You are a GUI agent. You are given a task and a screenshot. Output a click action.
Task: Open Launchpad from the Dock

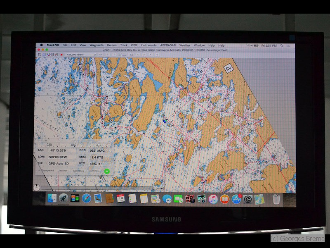pos(63,198)
